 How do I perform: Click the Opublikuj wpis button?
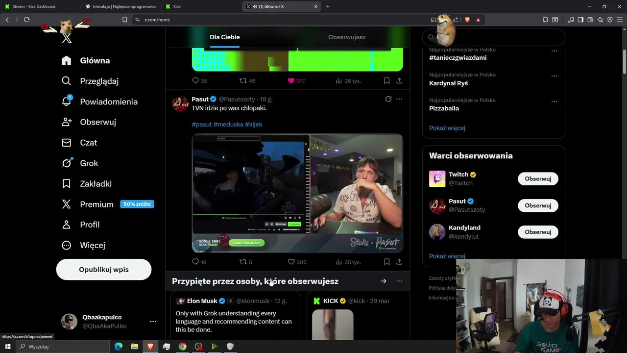point(104,270)
